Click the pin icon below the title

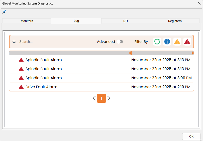[4, 12]
